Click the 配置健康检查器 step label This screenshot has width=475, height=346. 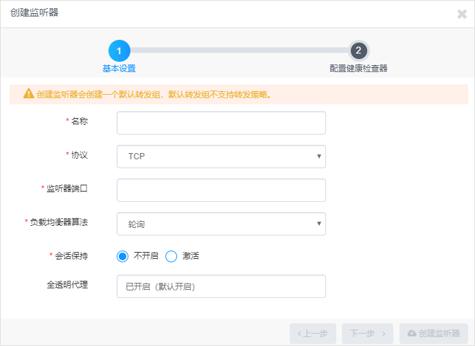pos(359,69)
